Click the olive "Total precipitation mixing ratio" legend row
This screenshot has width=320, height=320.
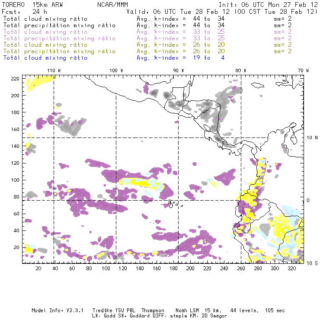[x=147, y=51]
